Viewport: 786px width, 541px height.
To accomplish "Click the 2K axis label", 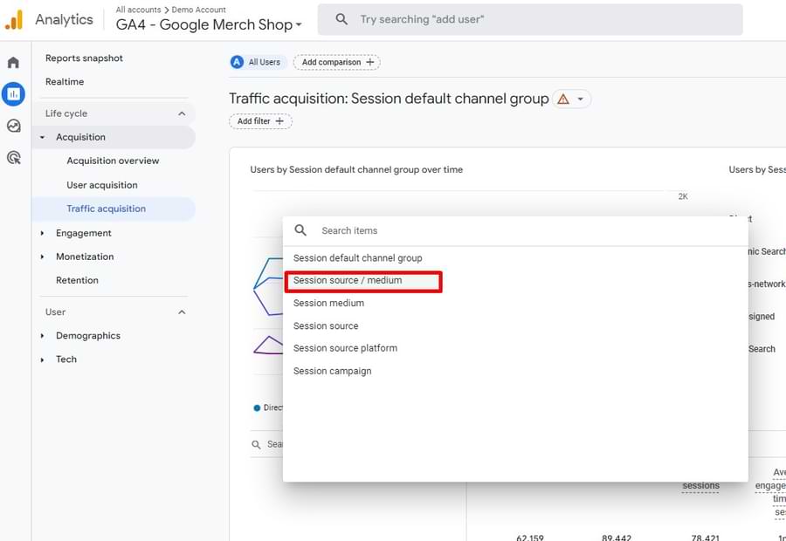I will [683, 196].
